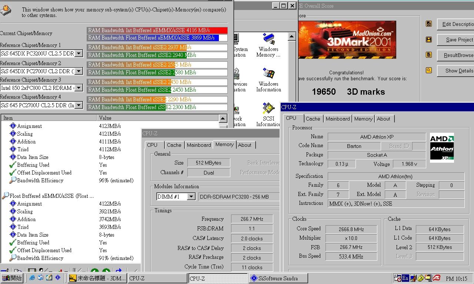
Task: Click the AMD Athlon XP logo in CPU-Z
Action: click(442, 148)
